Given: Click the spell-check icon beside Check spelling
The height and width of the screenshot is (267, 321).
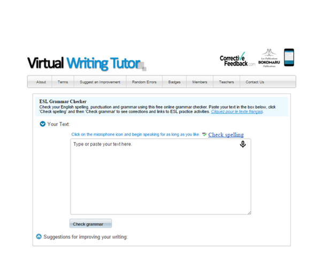Looking at the screenshot, I should (x=204, y=134).
